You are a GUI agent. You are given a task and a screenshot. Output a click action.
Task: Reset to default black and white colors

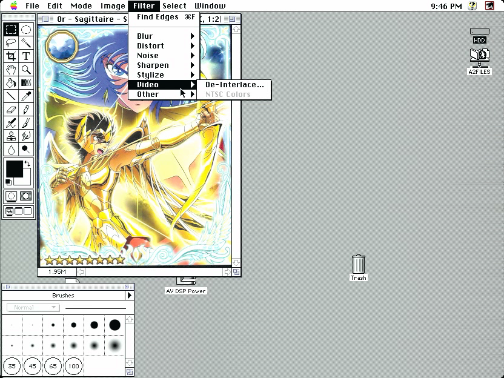point(8,182)
